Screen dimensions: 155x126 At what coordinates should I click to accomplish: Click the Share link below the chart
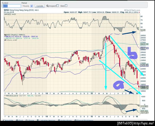pyautogui.click(x=30, y=120)
